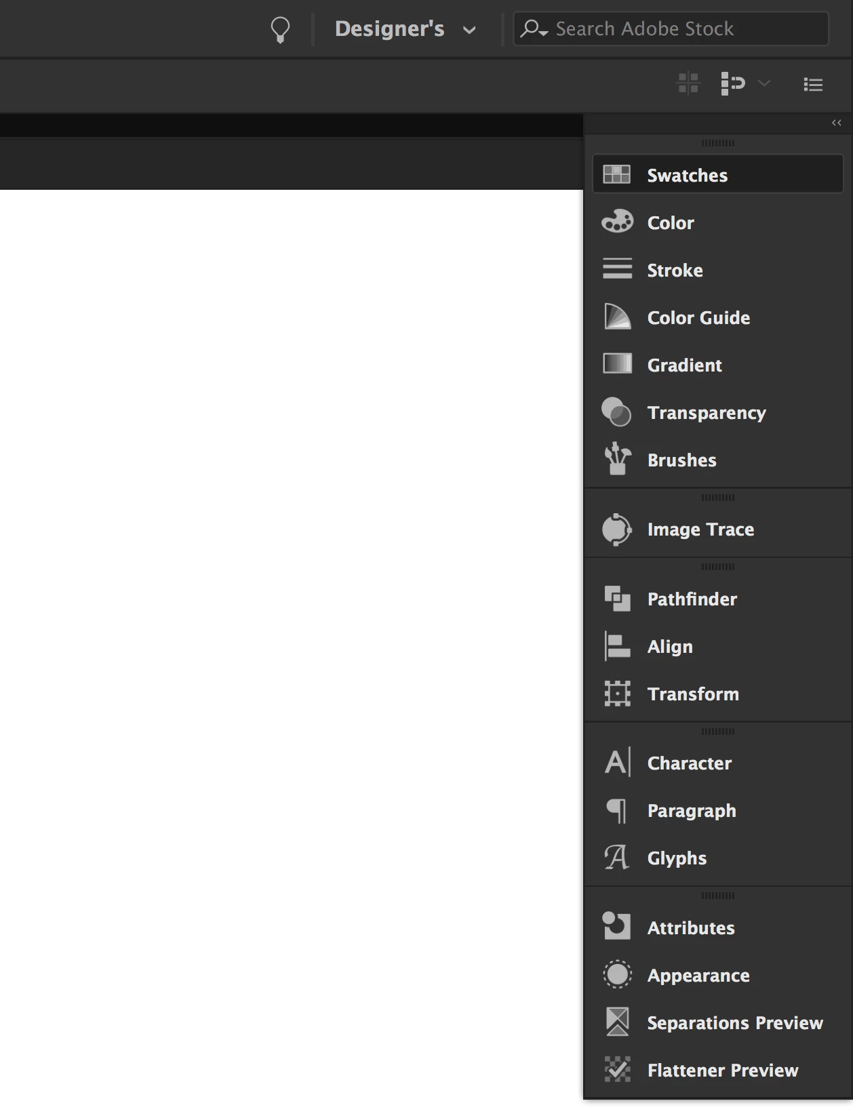The width and height of the screenshot is (853, 1120).
Task: Click the gripper above the Character group
Action: (x=717, y=732)
